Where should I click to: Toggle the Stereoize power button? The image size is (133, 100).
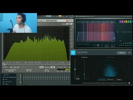(82, 57)
